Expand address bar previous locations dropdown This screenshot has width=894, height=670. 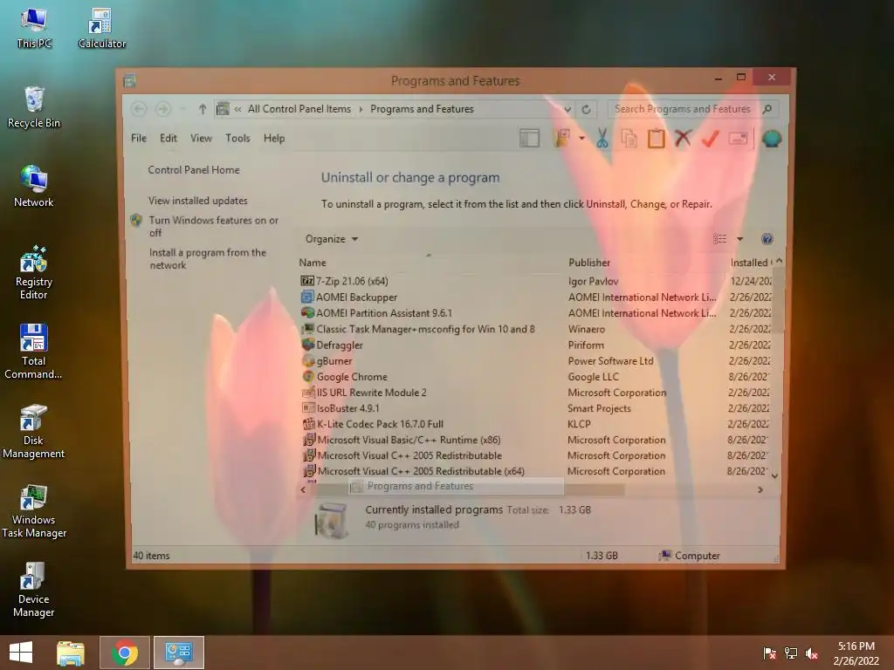567,109
